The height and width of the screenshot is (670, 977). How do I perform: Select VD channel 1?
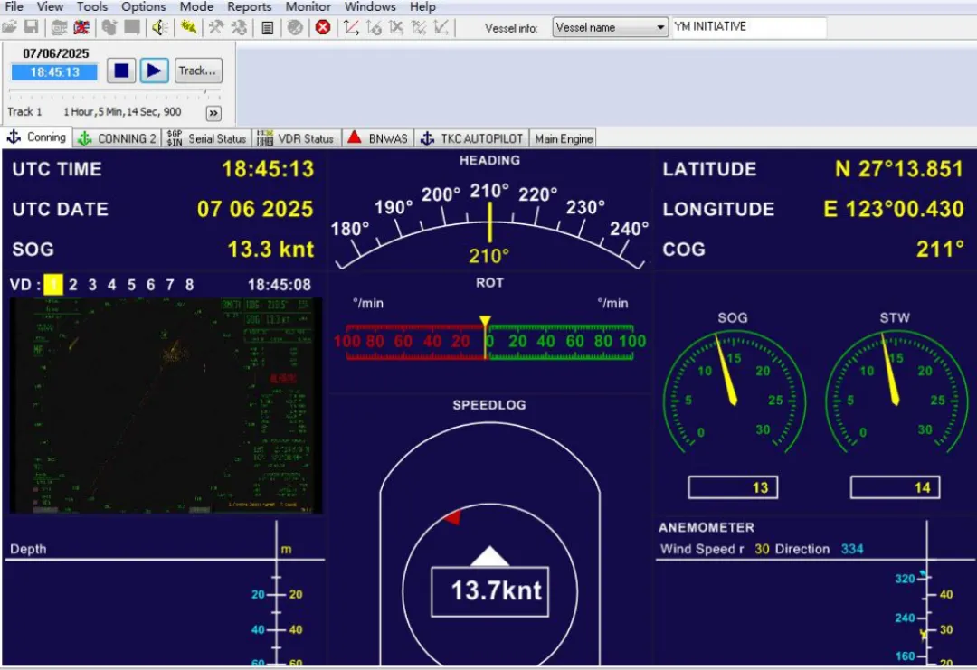pos(53,285)
